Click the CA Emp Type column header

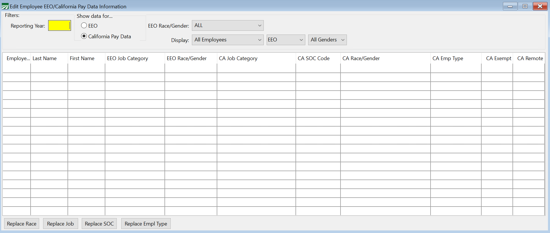click(448, 58)
